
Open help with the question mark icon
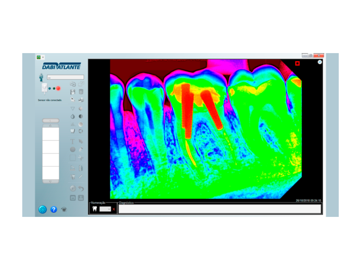pos(54,209)
